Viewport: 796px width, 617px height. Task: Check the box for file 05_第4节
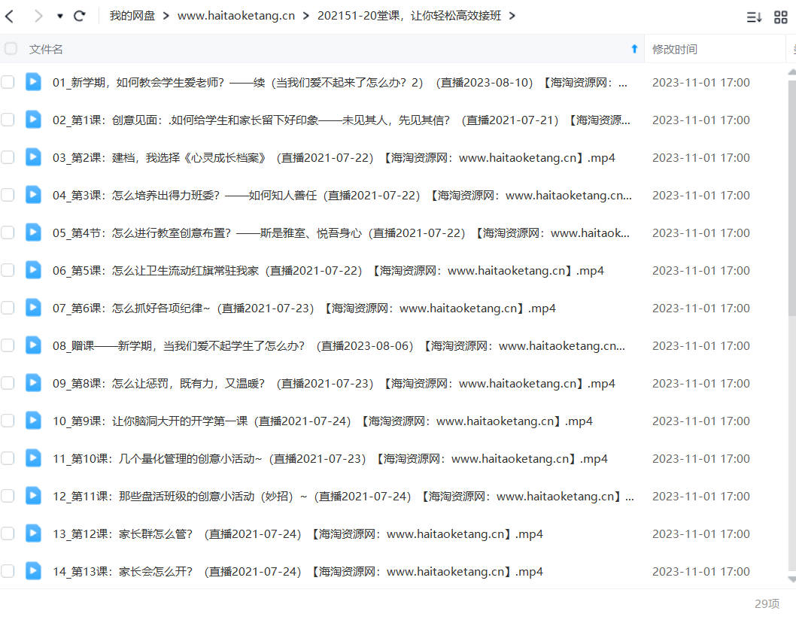point(8,232)
